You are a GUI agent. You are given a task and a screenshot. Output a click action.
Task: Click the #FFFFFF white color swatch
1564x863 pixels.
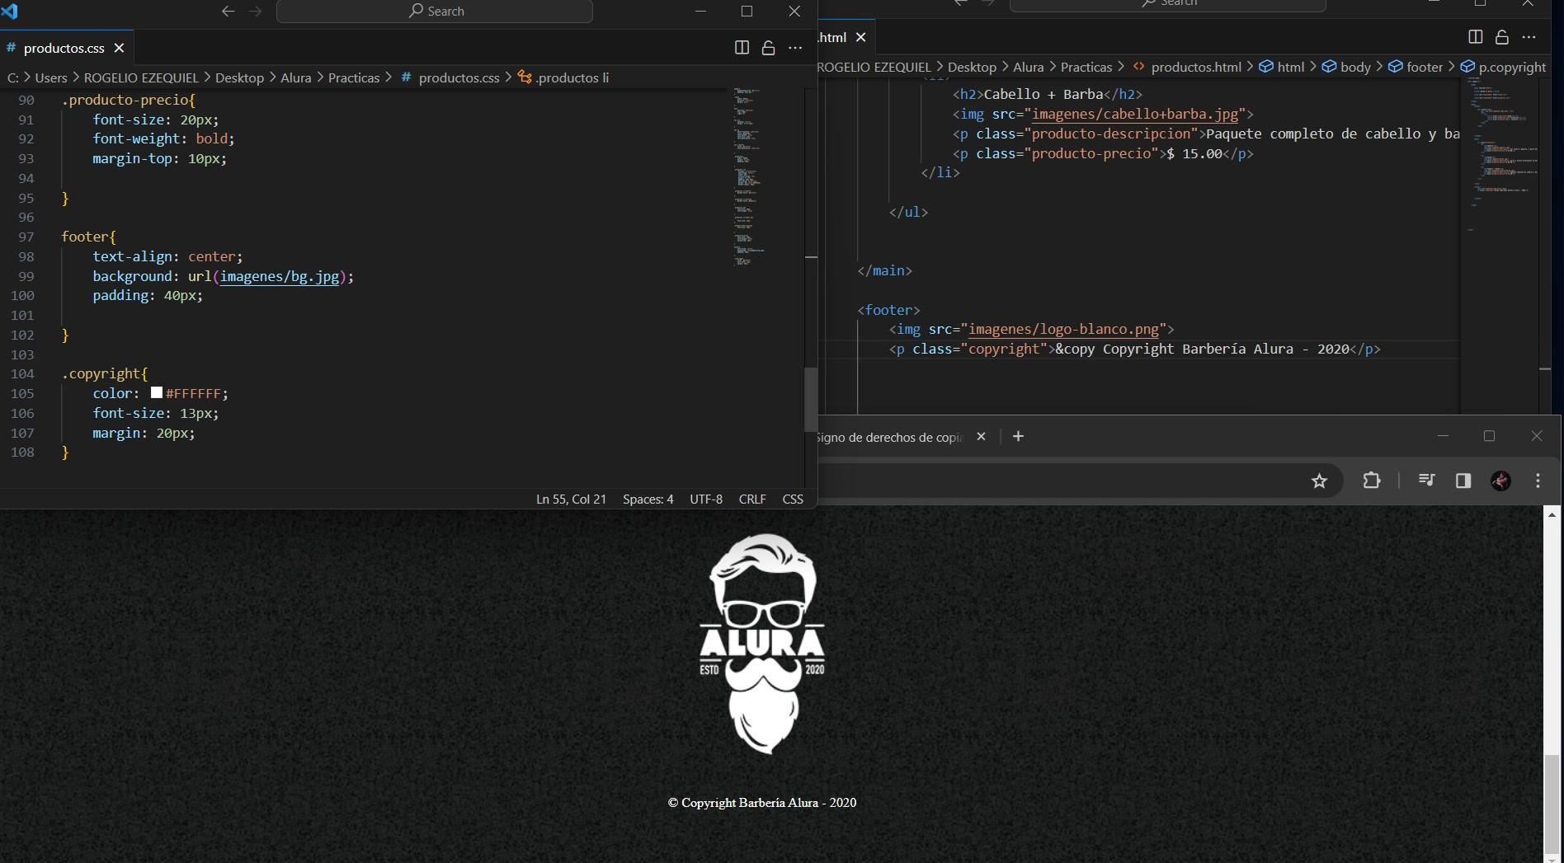coord(157,393)
